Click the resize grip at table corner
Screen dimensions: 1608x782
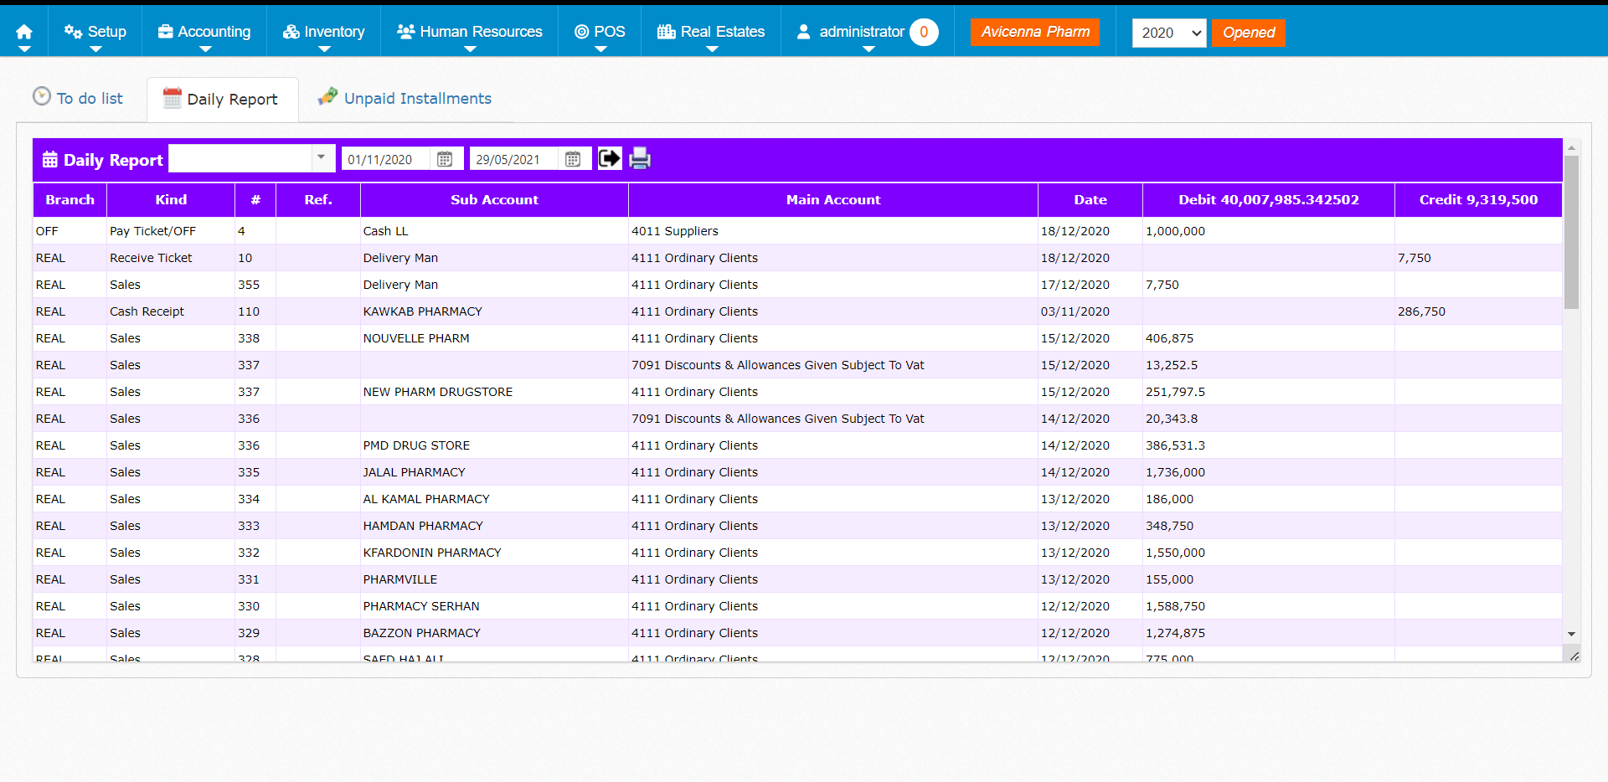tap(1574, 656)
